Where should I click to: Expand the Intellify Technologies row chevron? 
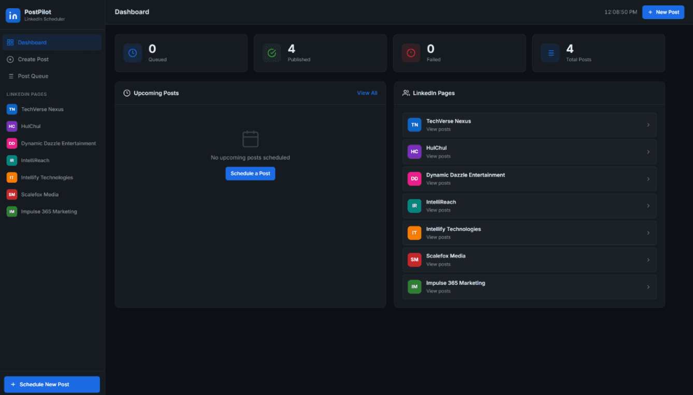point(648,233)
